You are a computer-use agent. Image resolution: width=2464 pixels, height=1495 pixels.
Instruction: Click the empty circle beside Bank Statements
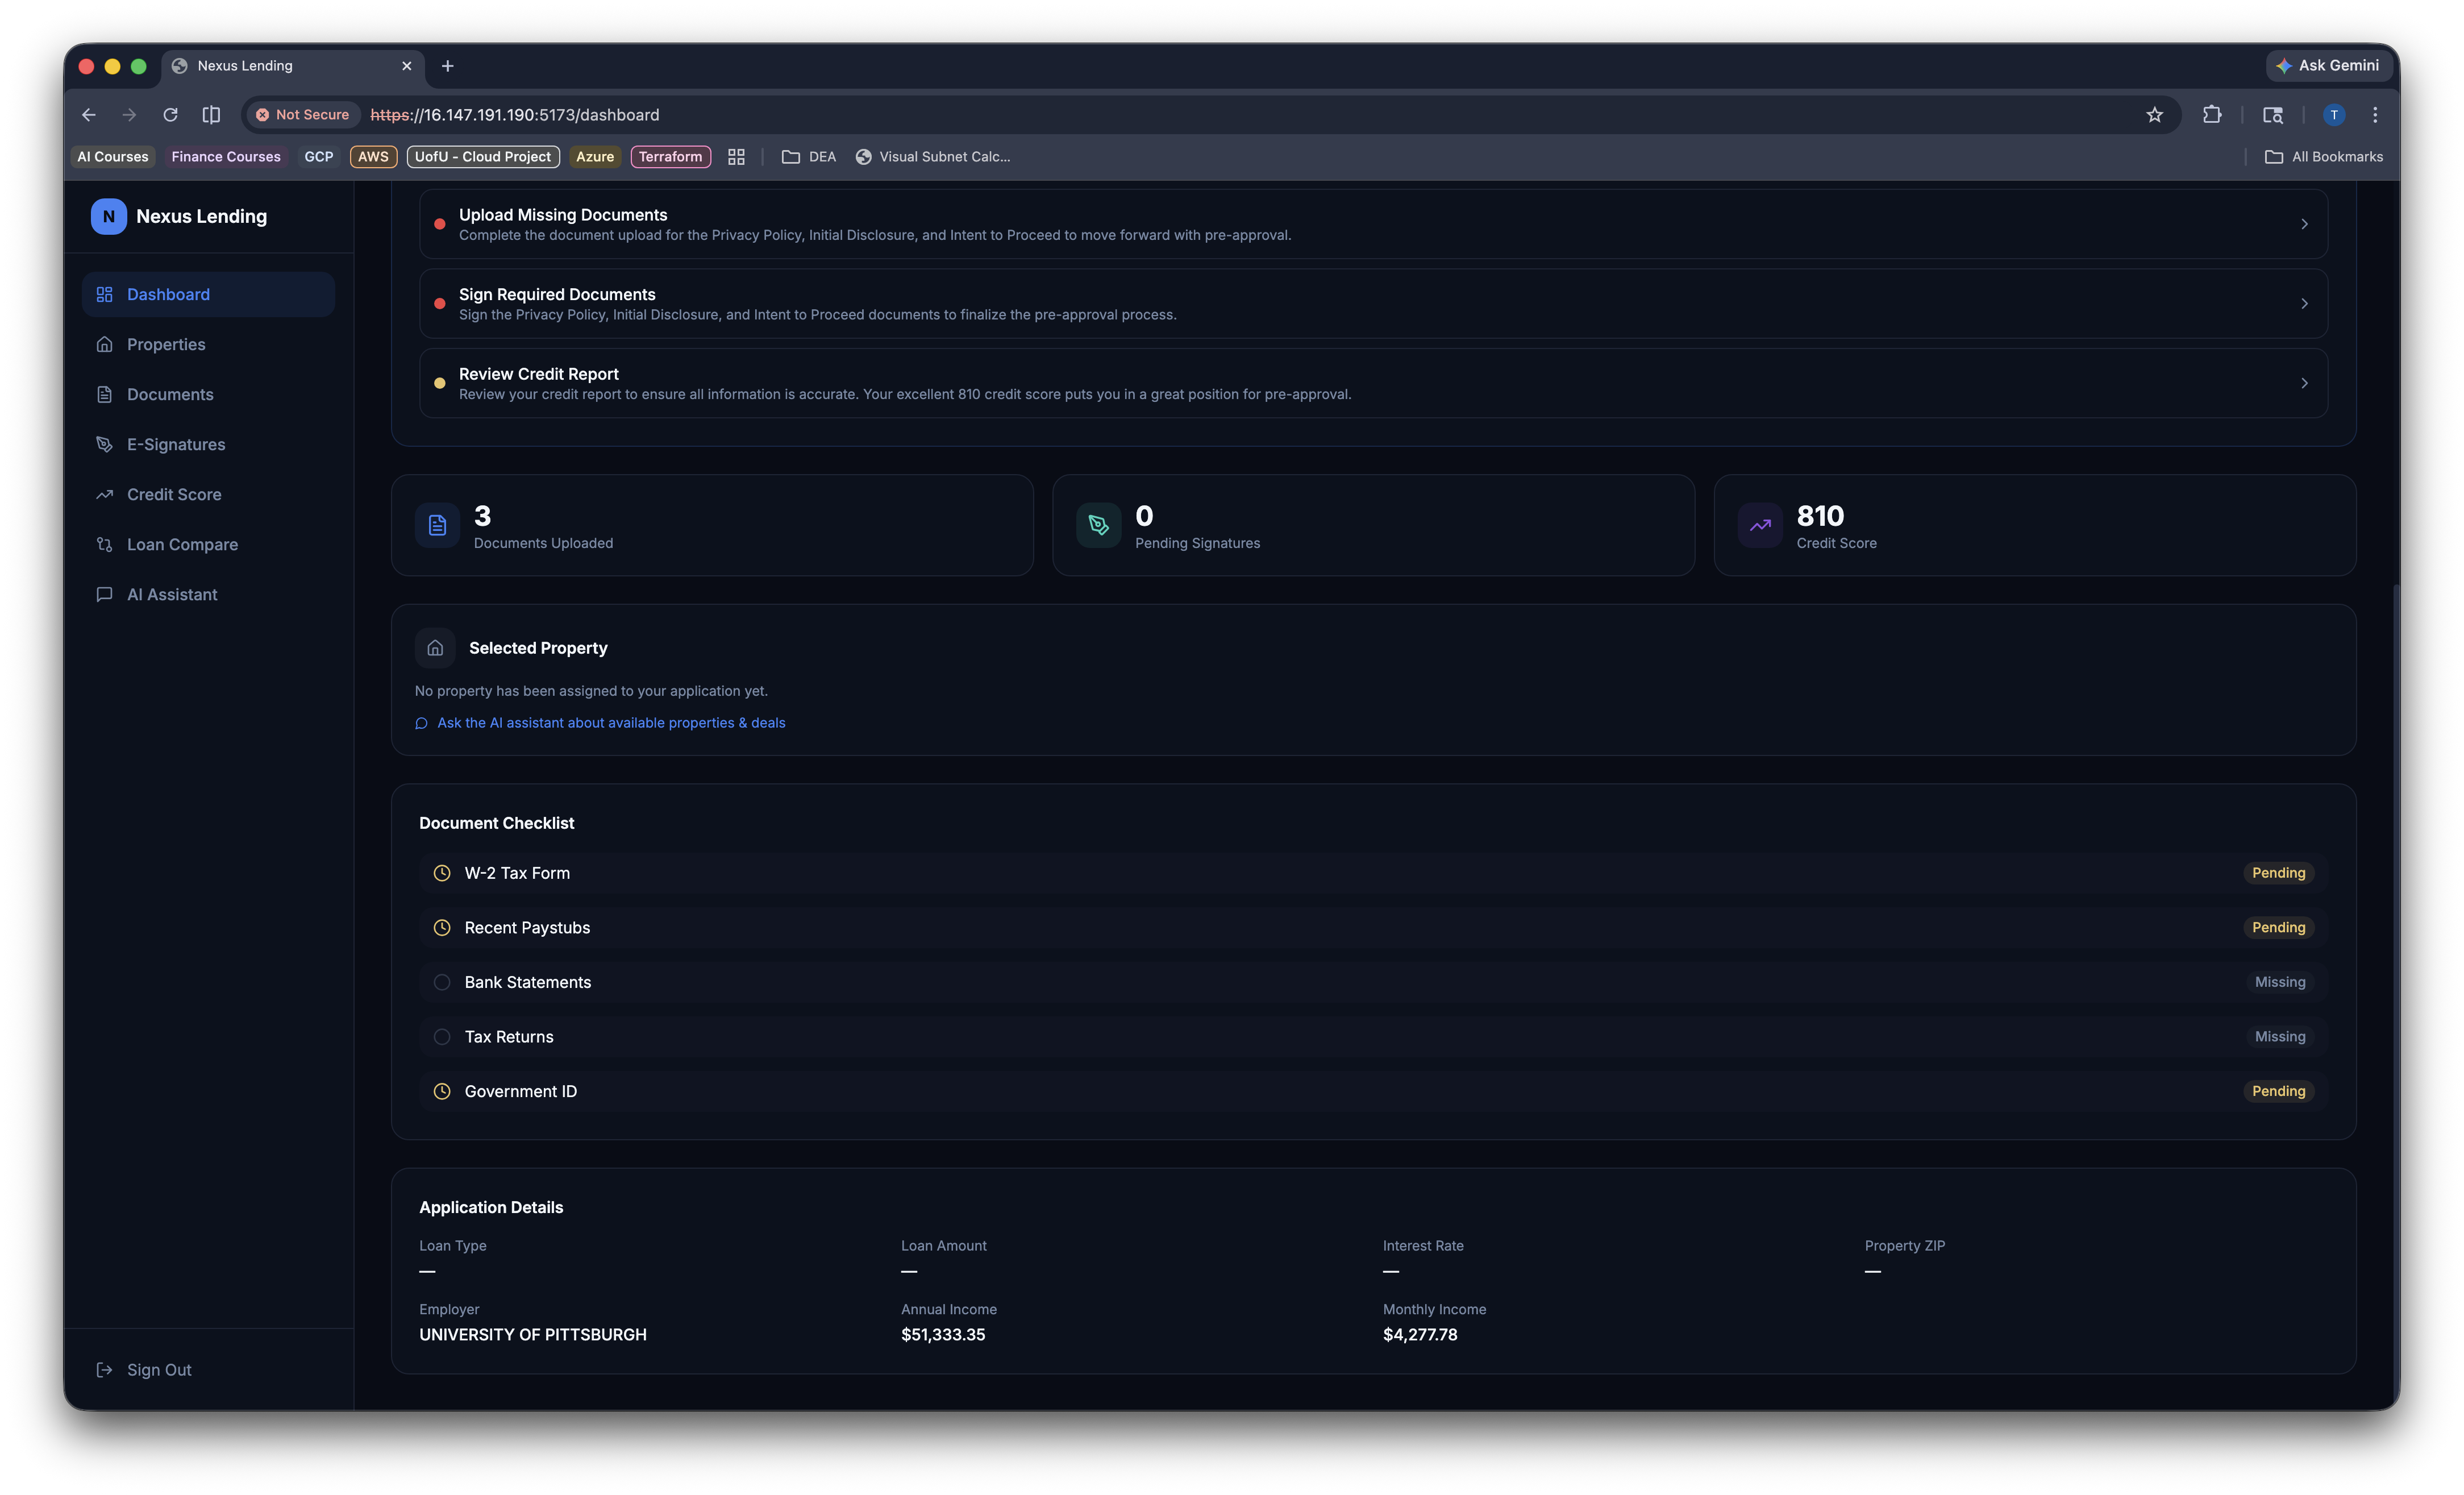click(442, 982)
